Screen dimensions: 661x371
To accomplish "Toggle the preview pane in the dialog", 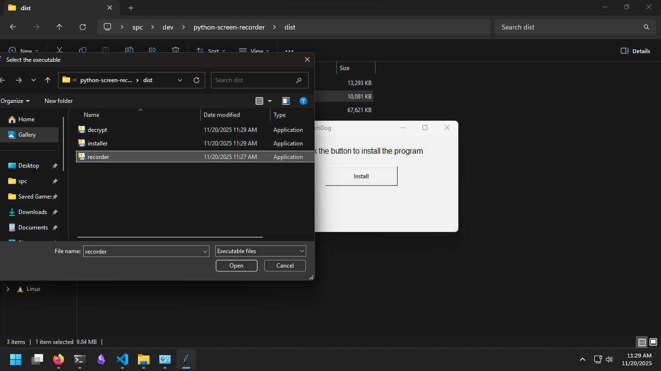I will [x=285, y=101].
